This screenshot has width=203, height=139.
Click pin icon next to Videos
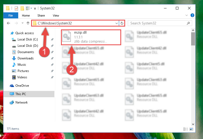tap(52, 77)
